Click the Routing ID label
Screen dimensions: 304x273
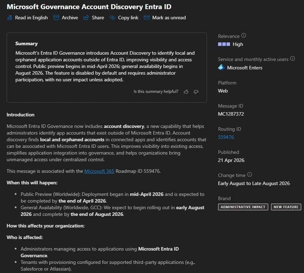230,129
